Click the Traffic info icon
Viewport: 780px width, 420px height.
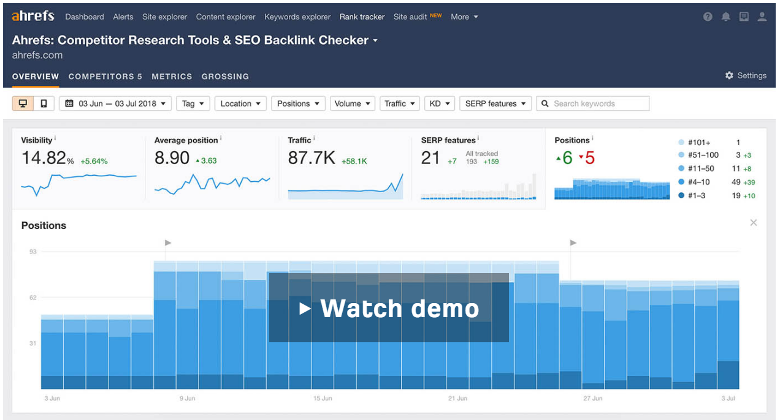click(x=314, y=139)
